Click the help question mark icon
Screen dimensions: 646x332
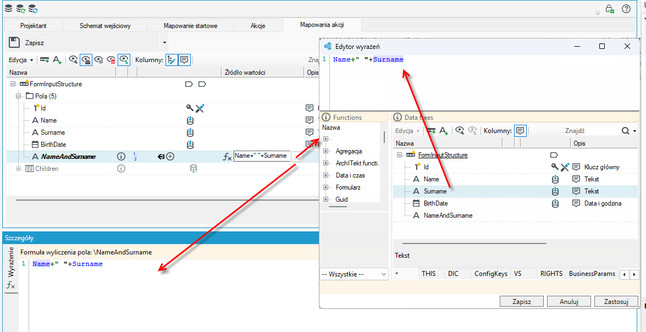[x=626, y=9]
